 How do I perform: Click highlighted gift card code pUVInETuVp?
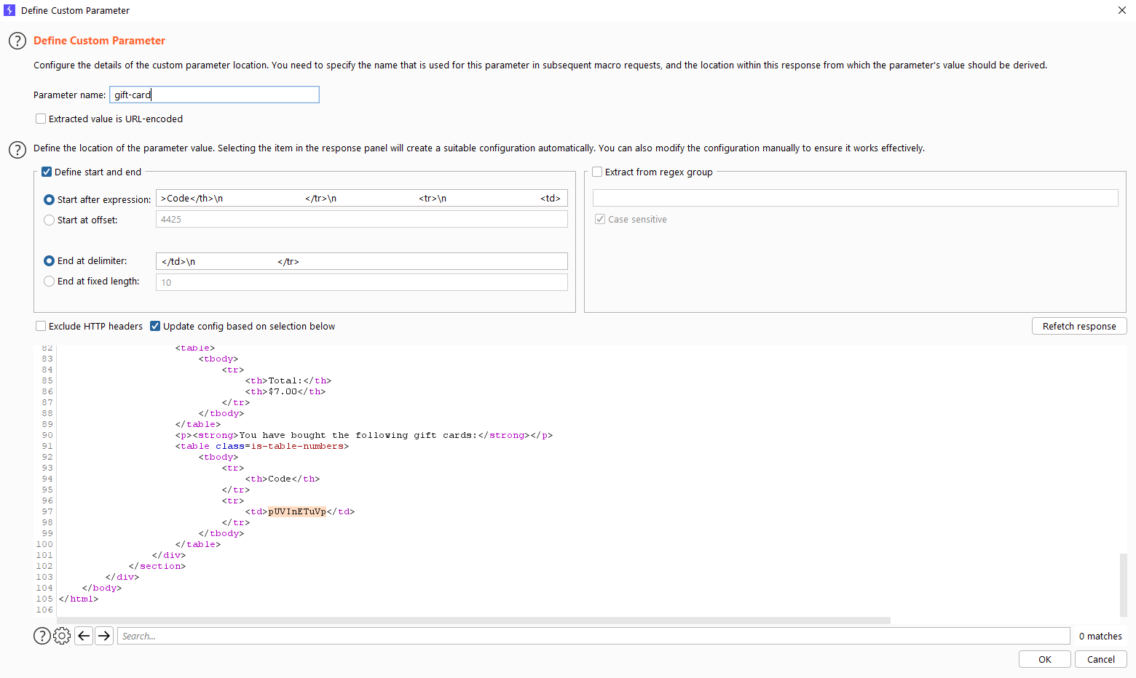pos(297,511)
